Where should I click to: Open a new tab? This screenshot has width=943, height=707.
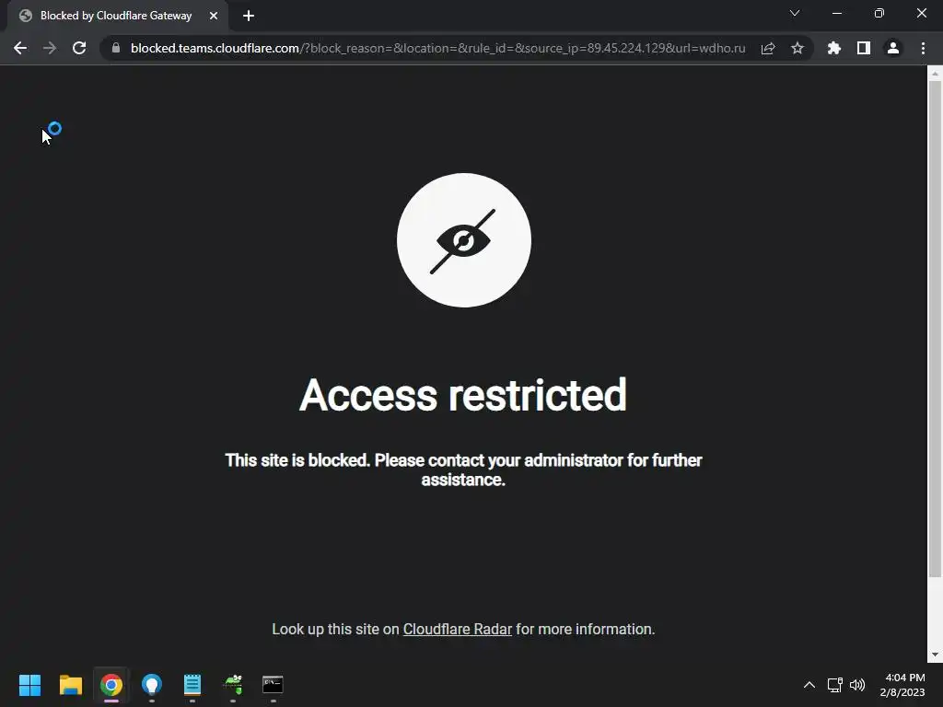249,16
